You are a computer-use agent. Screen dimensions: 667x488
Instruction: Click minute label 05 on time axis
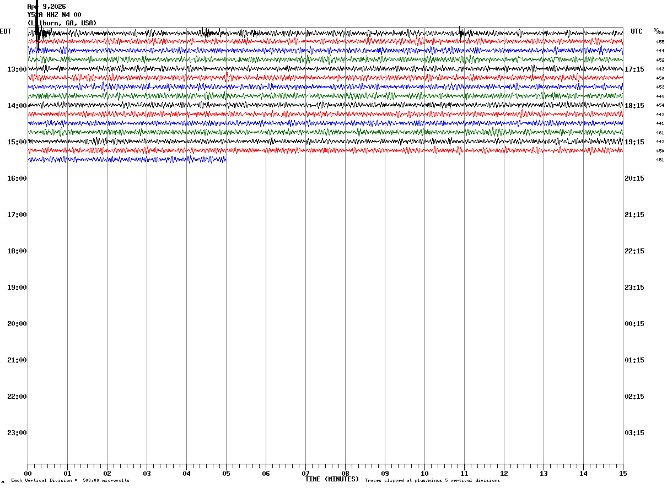(226, 474)
